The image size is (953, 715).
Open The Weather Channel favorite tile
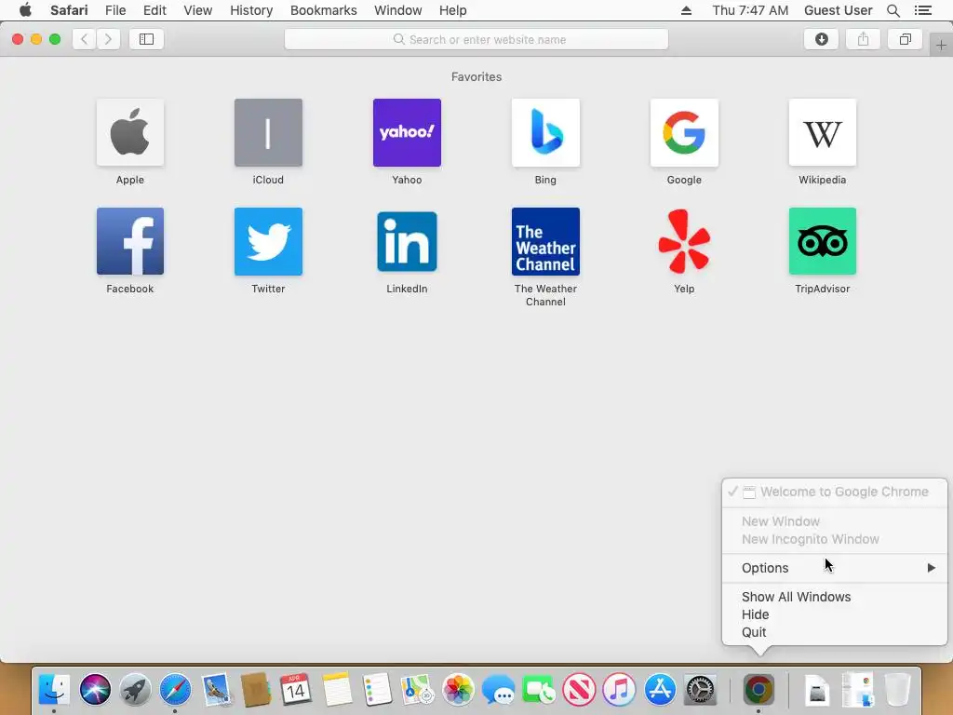click(545, 241)
